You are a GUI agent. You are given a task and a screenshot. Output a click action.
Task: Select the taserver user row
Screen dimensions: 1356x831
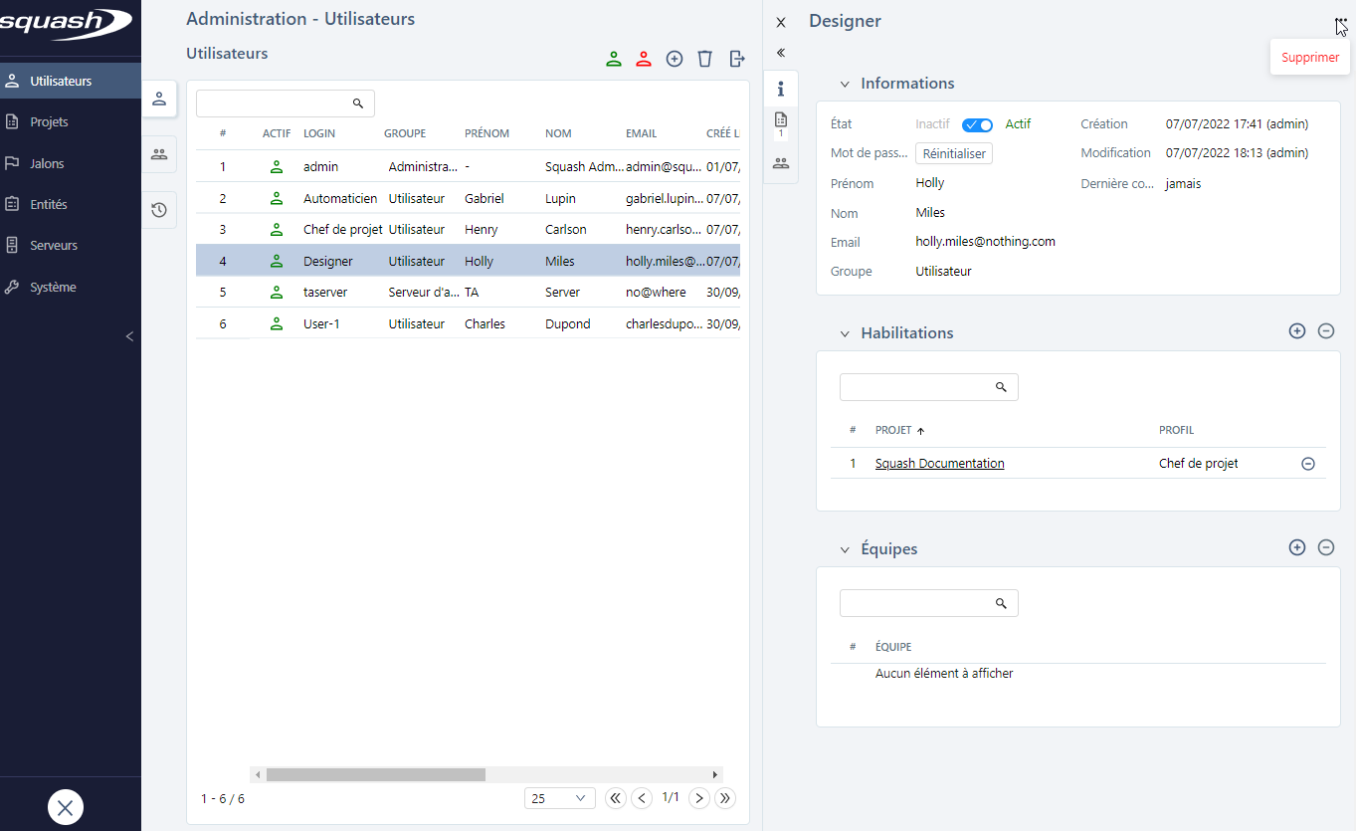(x=468, y=292)
